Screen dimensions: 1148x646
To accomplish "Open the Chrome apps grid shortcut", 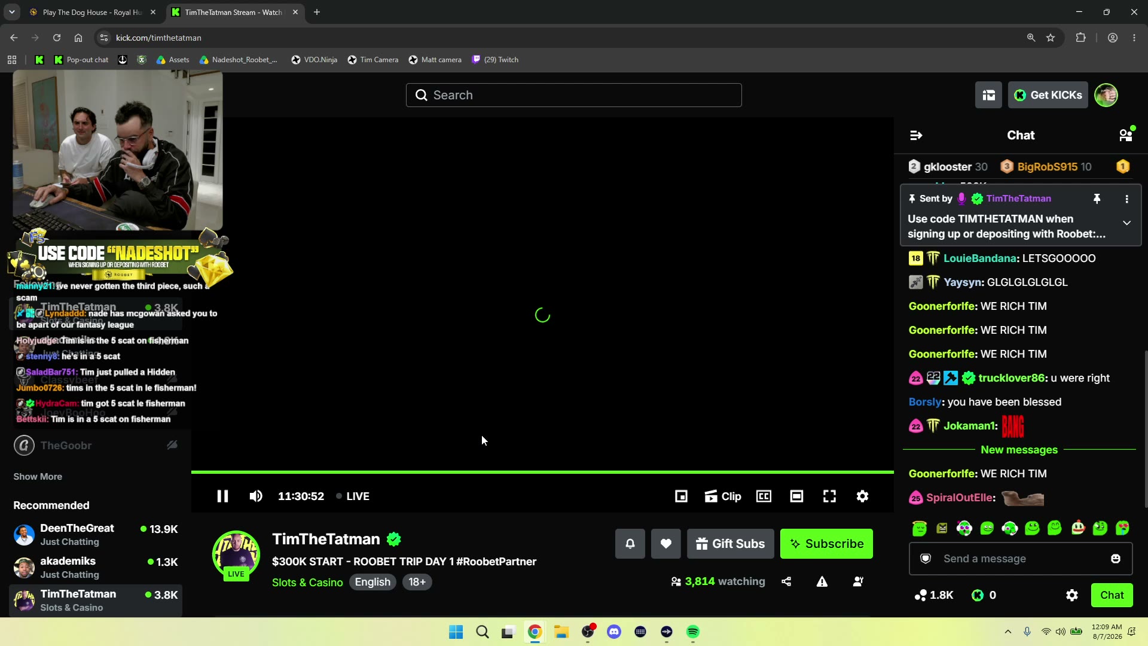I will pyautogui.click(x=12, y=60).
